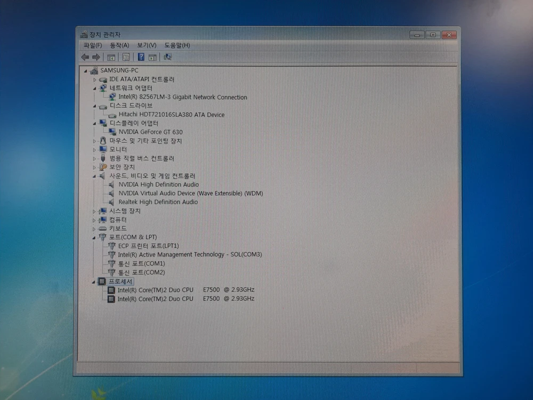The width and height of the screenshot is (533, 400).
Task: Select 'NVIDIA GeForce GT 630' text
Action: (x=151, y=132)
